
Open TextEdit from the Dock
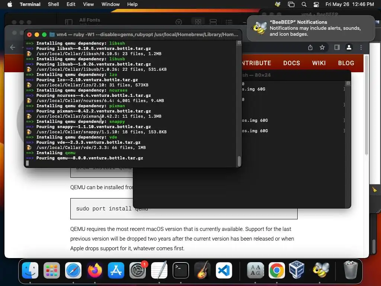159,270
